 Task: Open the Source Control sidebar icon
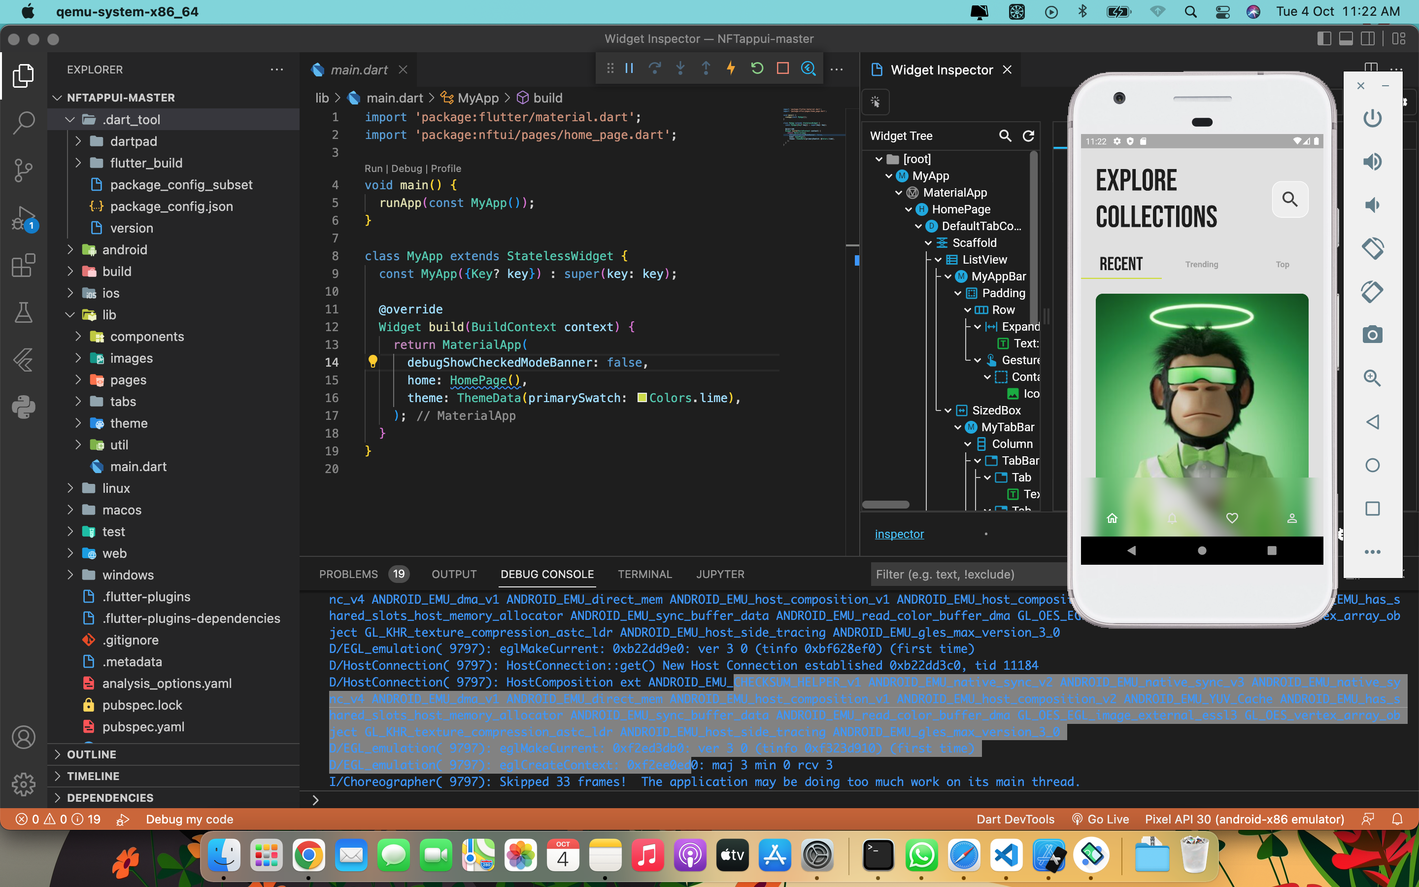24,170
